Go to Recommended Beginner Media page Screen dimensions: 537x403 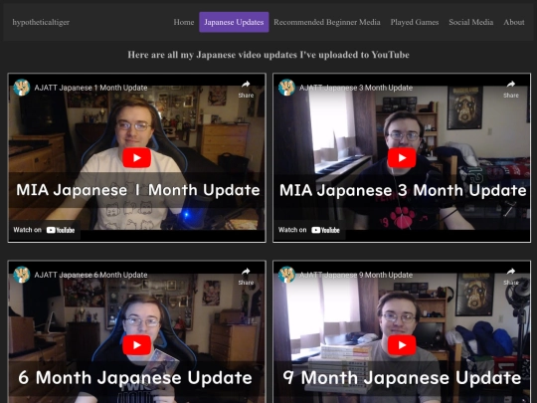(327, 22)
